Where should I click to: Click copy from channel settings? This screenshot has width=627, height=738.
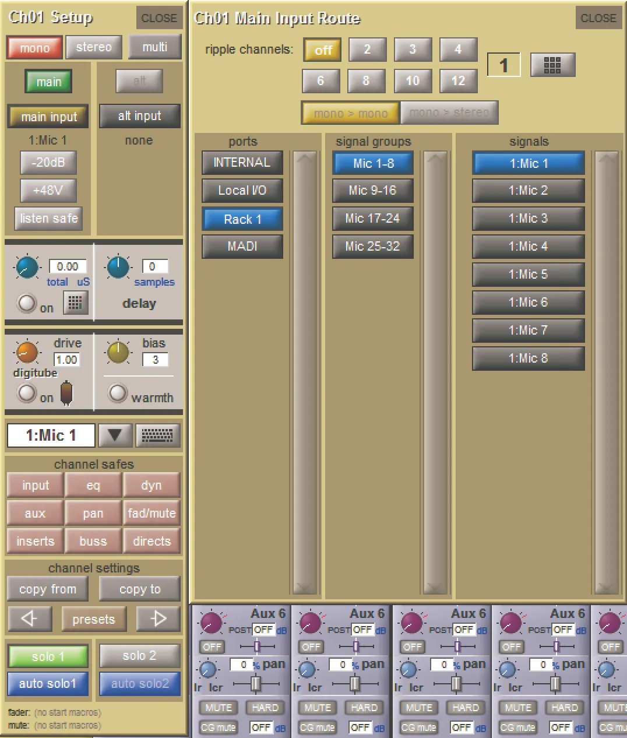pos(48,589)
